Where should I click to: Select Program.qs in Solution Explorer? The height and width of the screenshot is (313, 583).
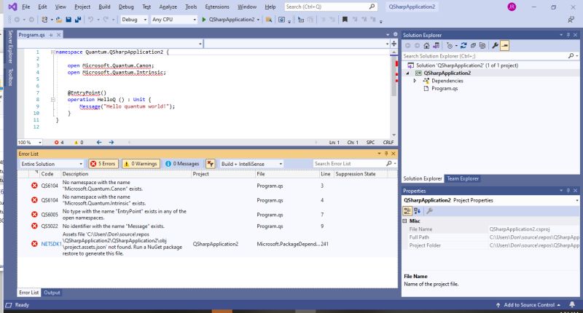pyautogui.click(x=445, y=88)
